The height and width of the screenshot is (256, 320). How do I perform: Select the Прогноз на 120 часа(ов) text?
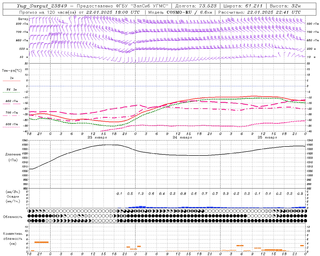click(x=48, y=12)
